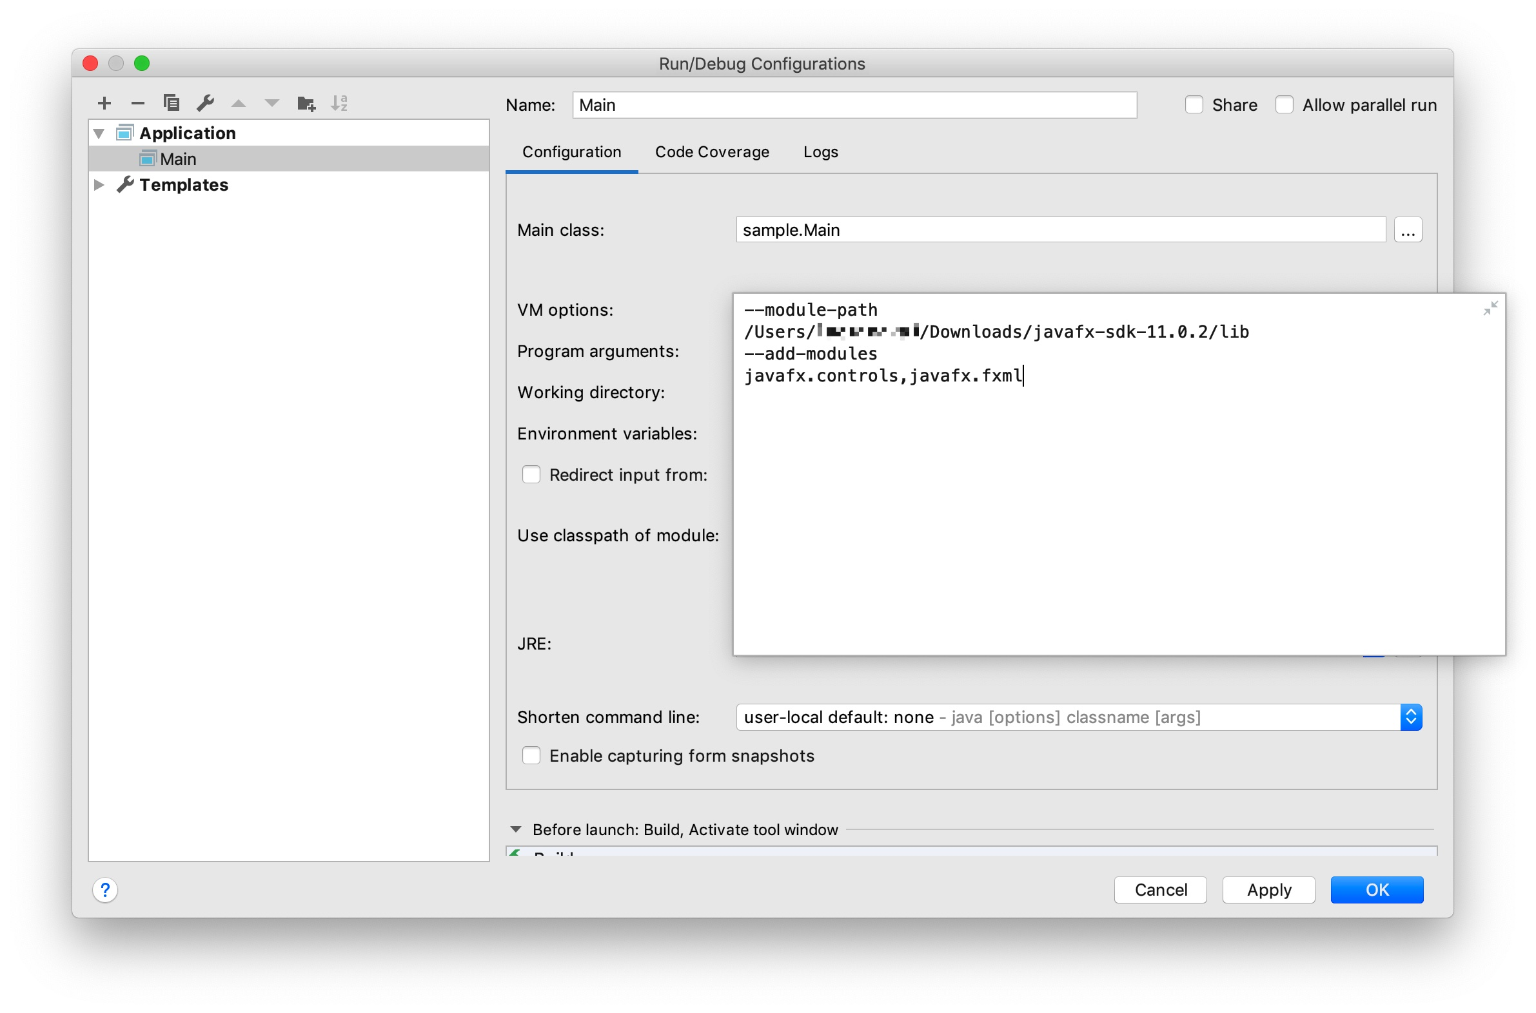Move the configuration down
The height and width of the screenshot is (1013, 1536).
click(272, 102)
